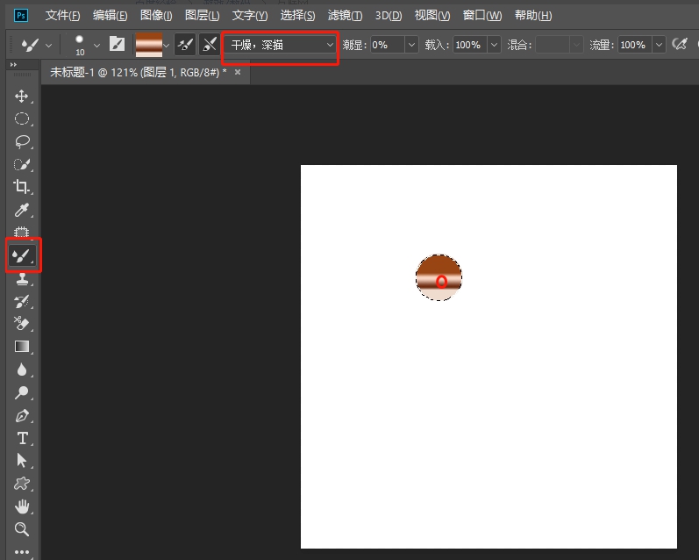The width and height of the screenshot is (699, 560).
Task: Select the Elliptical Marquee tool
Action: pos(22,118)
